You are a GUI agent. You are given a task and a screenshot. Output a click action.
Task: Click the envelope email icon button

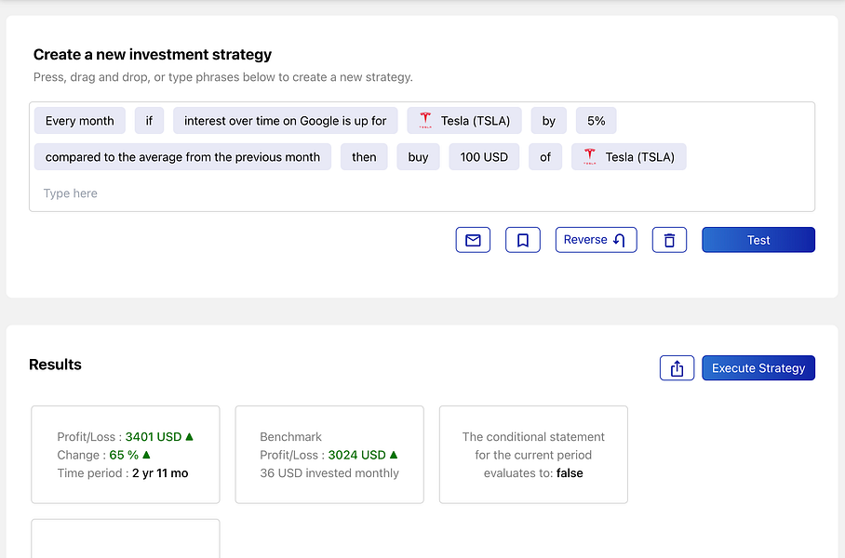click(x=473, y=240)
